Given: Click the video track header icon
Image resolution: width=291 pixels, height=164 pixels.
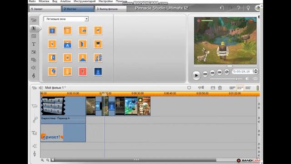Looking at the screenshot, I should coord(35,106).
